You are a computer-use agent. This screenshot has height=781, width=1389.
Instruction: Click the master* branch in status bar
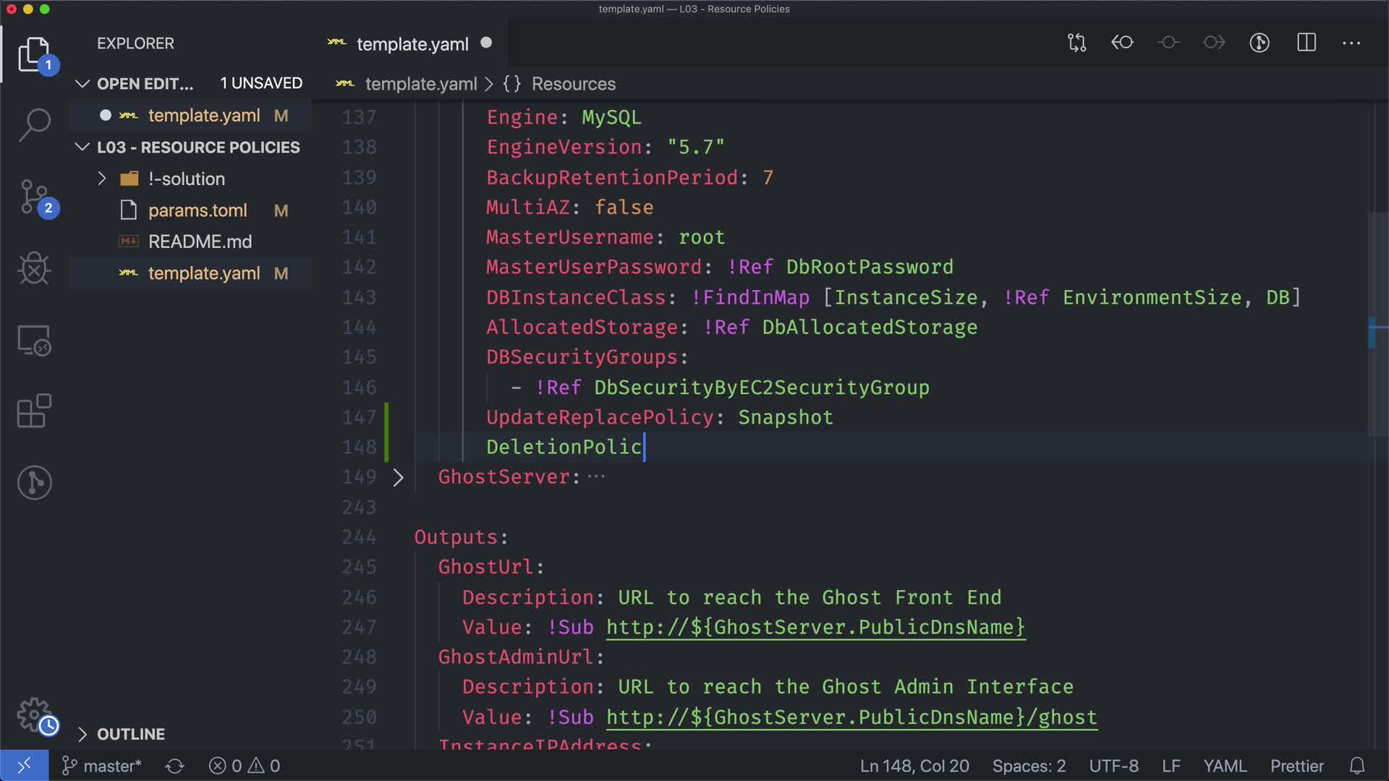[x=103, y=766]
